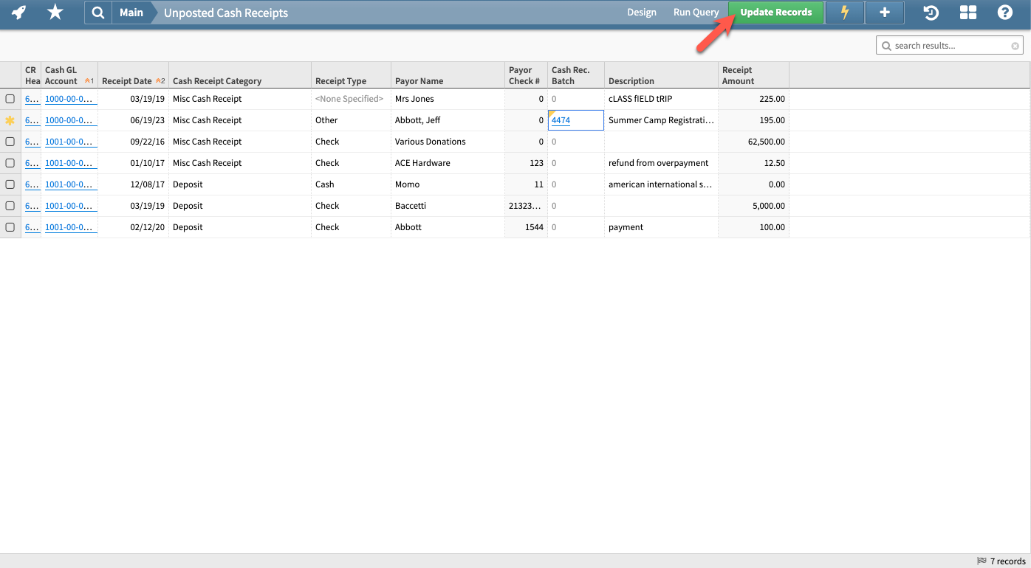
Task: Click Run Query
Action: 695,13
